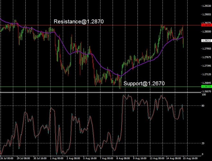This screenshot has height=161, width=212.
Task: Click the 1.27950 price axis value
Action: point(207,49)
